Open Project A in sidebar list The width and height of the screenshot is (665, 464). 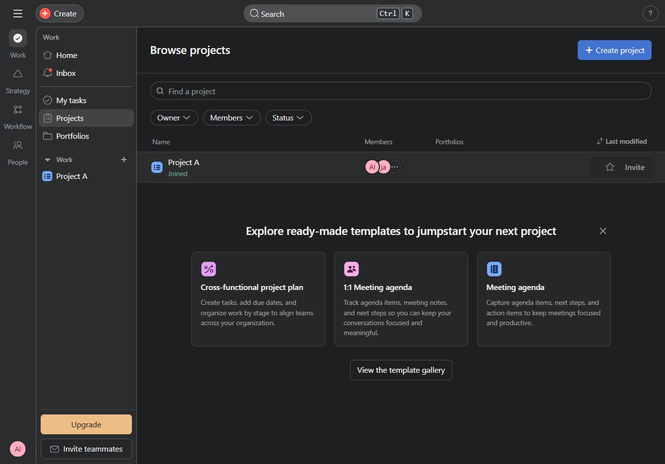click(86, 176)
